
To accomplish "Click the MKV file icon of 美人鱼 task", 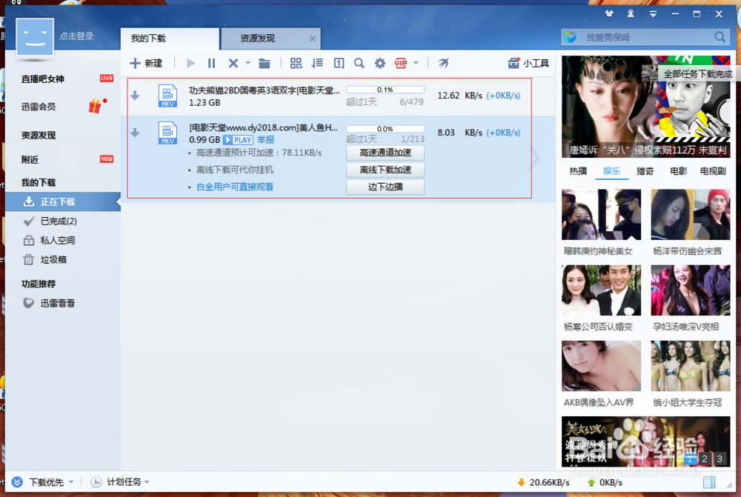I will pos(167,133).
